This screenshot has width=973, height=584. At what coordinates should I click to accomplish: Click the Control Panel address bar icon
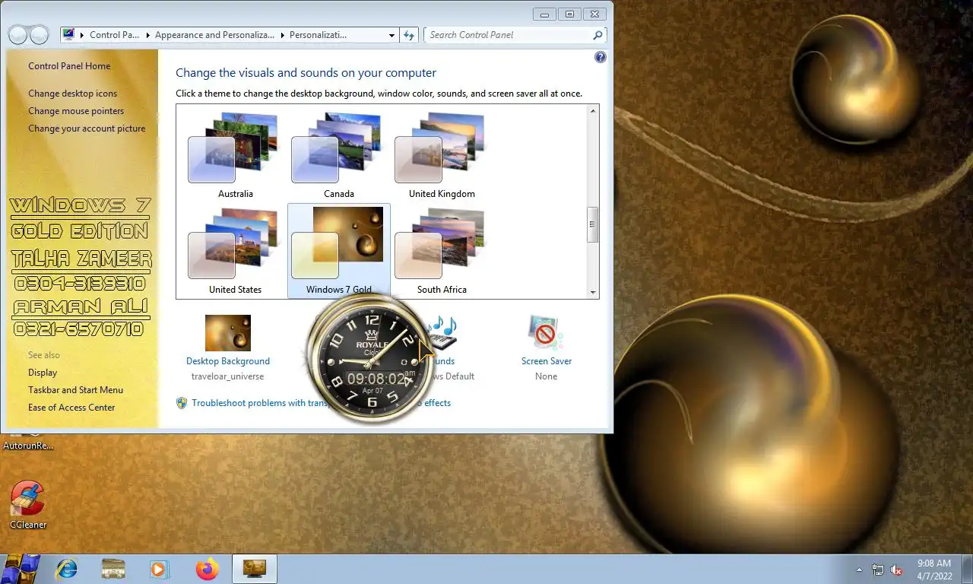[69, 34]
